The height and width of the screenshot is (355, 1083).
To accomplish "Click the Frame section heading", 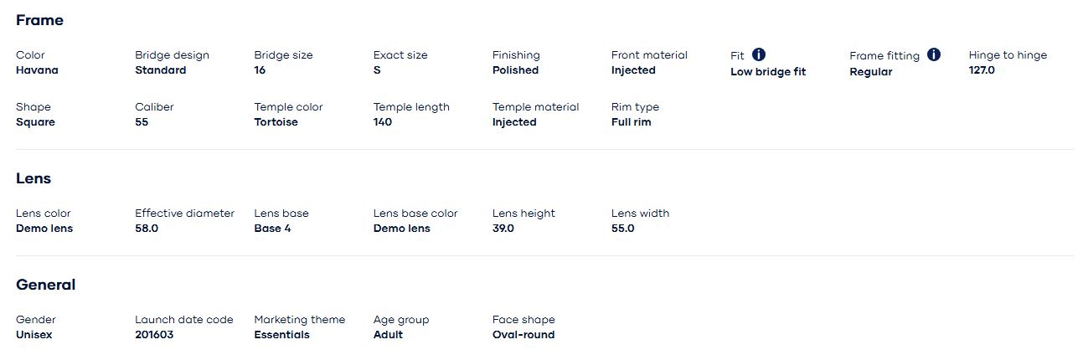I will [x=39, y=20].
